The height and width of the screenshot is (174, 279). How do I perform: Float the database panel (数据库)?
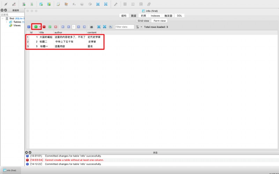click(6, 10)
